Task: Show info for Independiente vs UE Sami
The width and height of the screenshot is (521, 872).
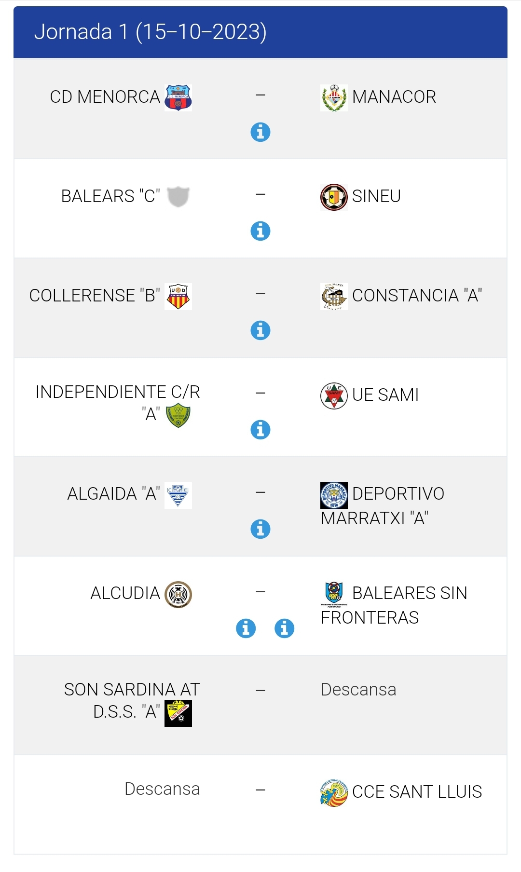Action: coord(260,430)
